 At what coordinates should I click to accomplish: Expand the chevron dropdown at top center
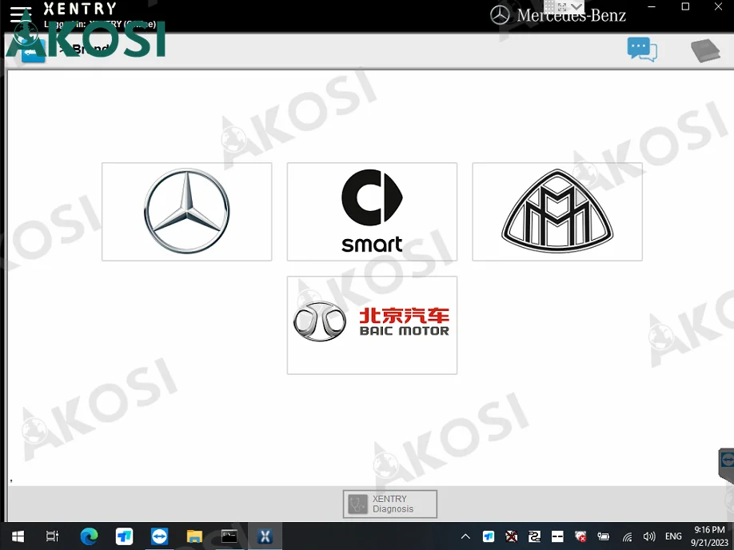click(x=576, y=6)
